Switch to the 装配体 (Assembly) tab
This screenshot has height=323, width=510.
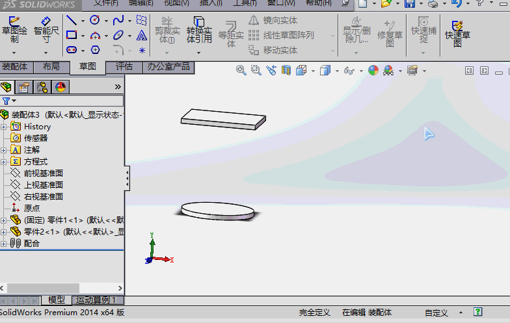(x=17, y=66)
